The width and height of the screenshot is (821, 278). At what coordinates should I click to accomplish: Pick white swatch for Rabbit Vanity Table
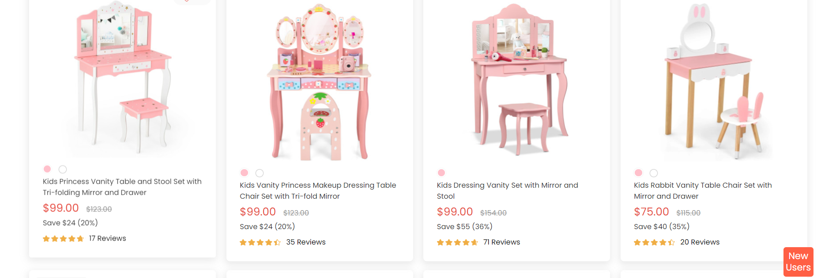point(654,173)
